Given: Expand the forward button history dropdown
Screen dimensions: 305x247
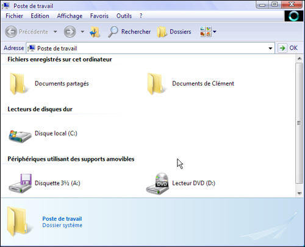Looking at the screenshot, I should [82, 32].
